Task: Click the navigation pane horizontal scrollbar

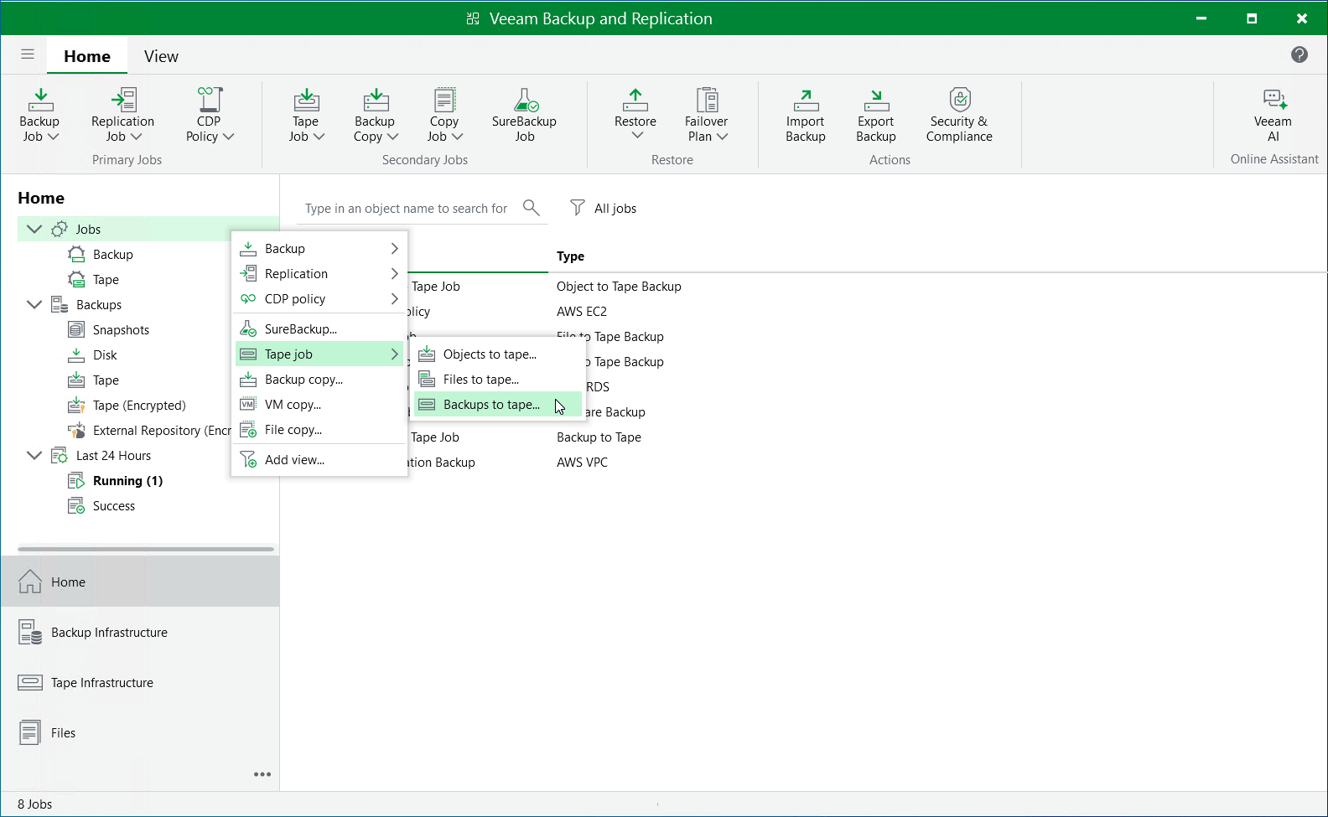Action: click(x=146, y=549)
